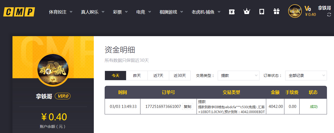Open the VIP crown icon
This screenshot has width=334, height=133.
(246, 12)
